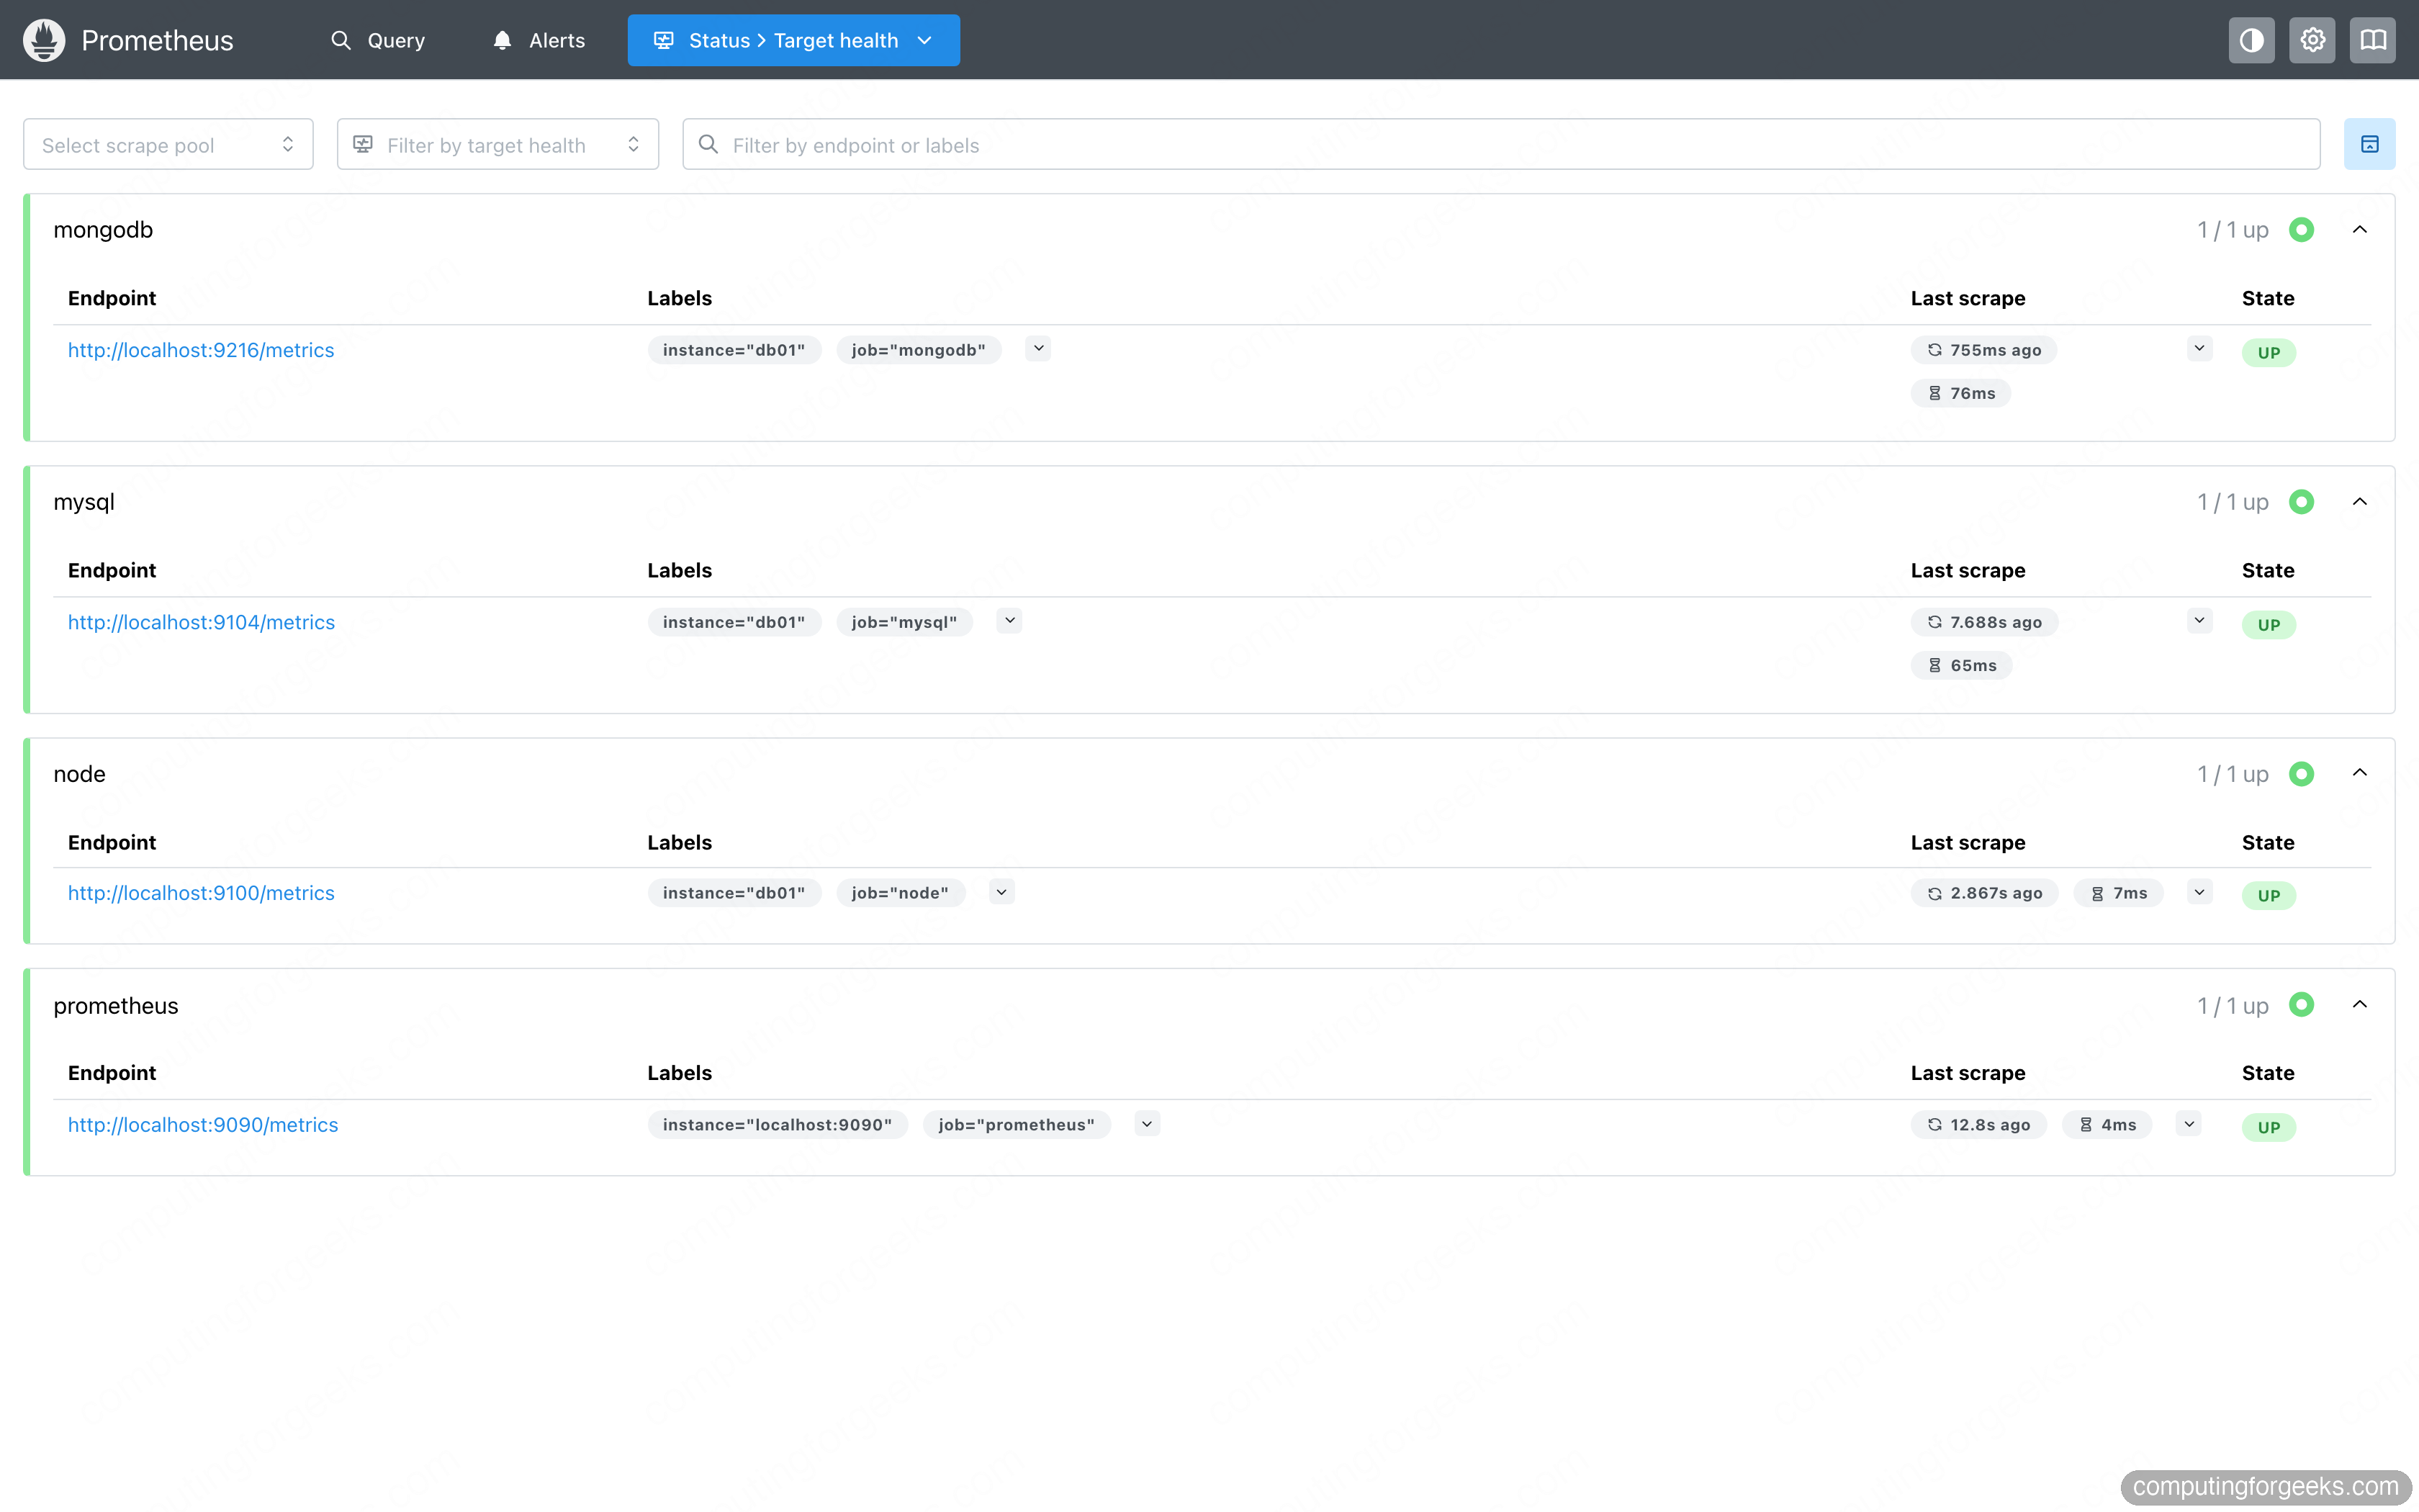Click the node pool title
Screen dimensions: 2419x1512
tap(79, 774)
